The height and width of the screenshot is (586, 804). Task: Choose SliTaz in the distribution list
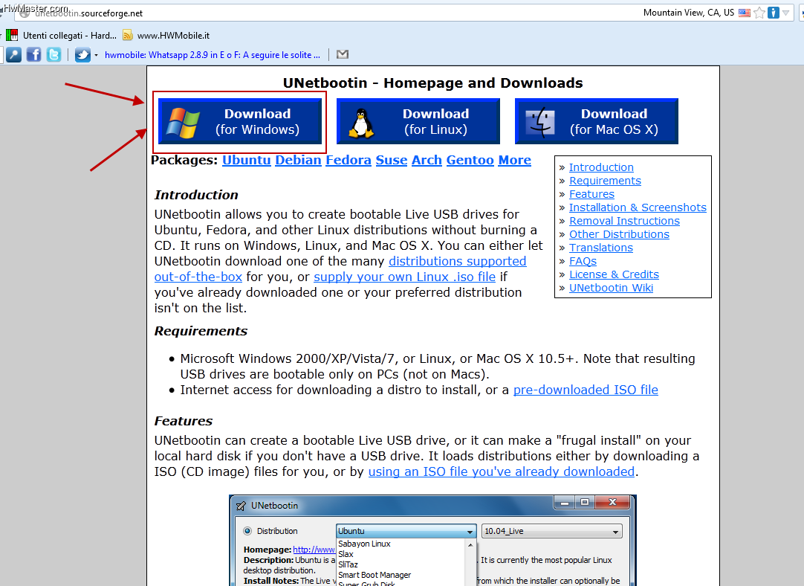click(348, 564)
